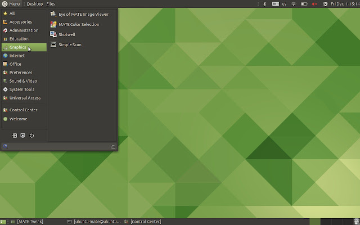The height and width of the screenshot is (225, 360).
Task: Select the Universal Access category
Action: pyautogui.click(x=24, y=98)
